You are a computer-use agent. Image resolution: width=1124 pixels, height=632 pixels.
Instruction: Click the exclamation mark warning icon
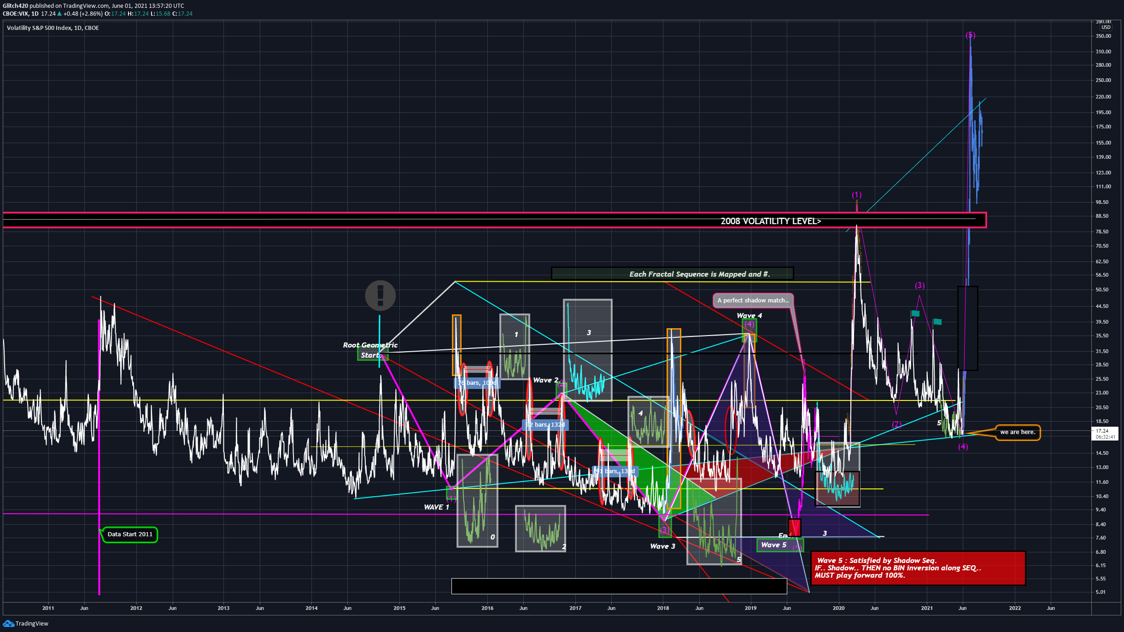pos(381,296)
